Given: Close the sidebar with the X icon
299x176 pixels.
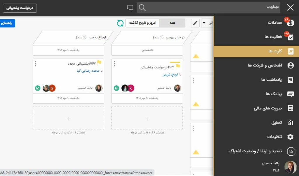Looking at the screenshot, I should pos(290,8).
